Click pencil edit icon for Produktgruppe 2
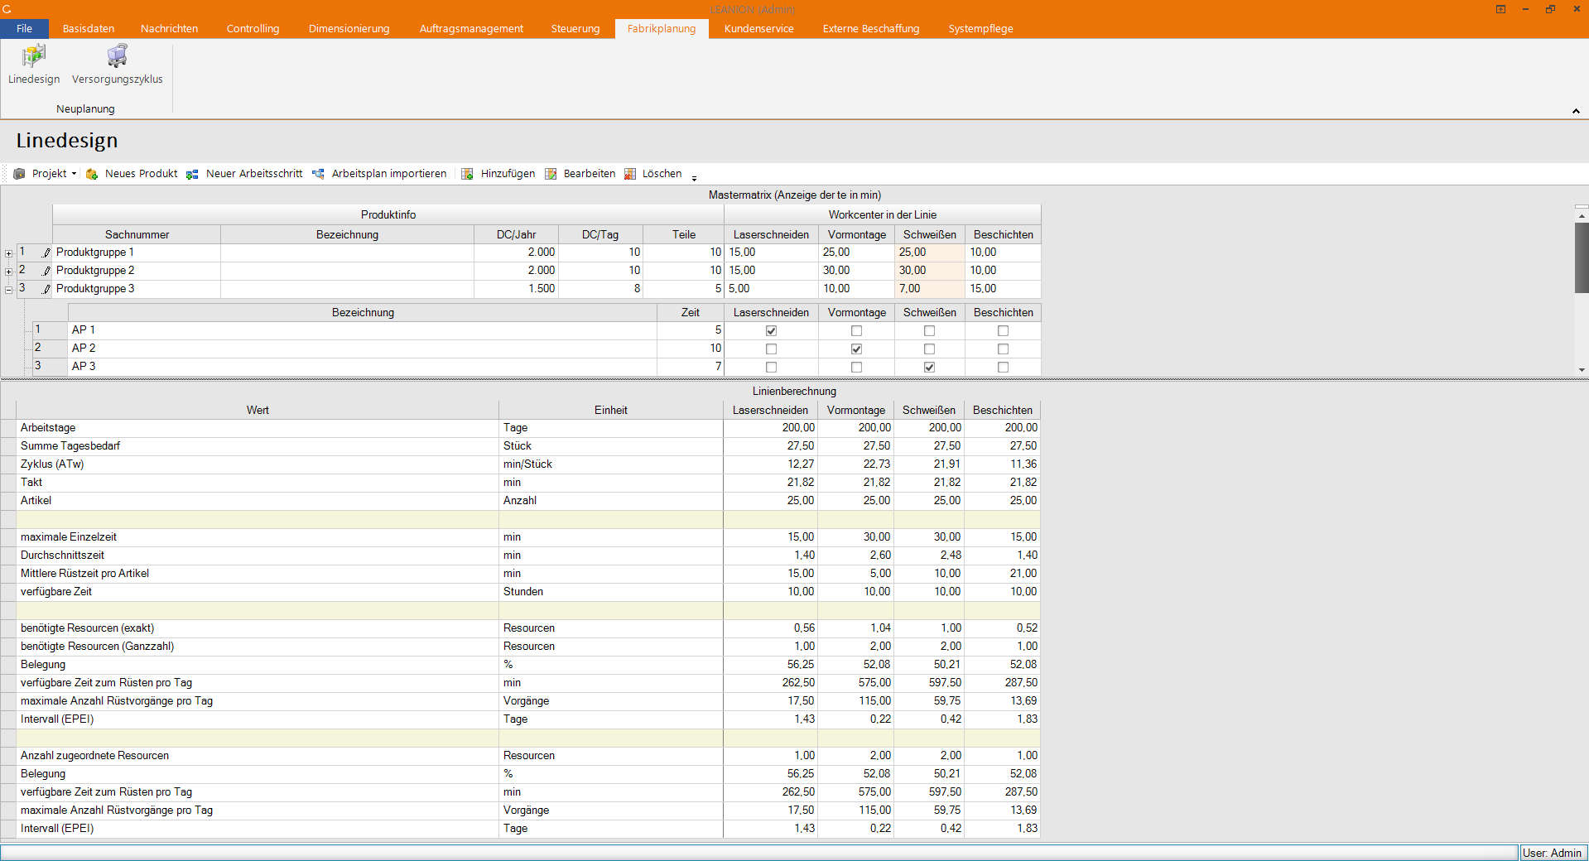 point(46,271)
